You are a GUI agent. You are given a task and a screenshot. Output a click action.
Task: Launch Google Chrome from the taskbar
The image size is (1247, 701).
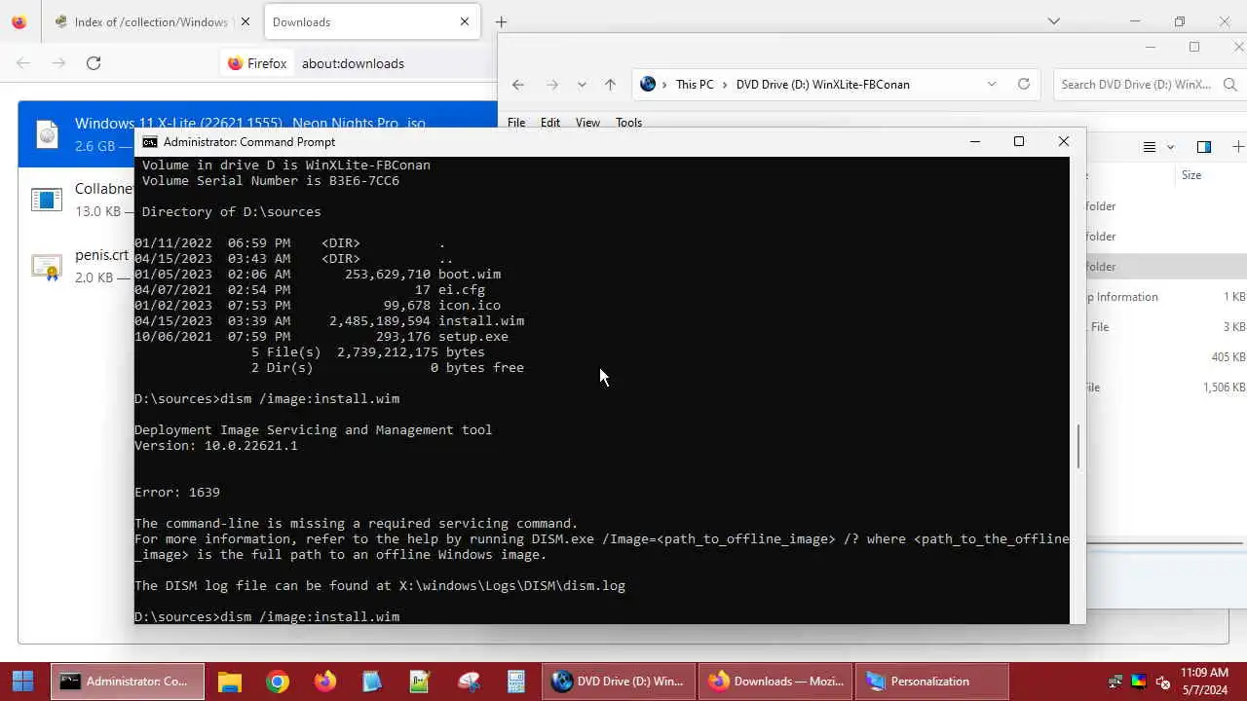(x=278, y=682)
